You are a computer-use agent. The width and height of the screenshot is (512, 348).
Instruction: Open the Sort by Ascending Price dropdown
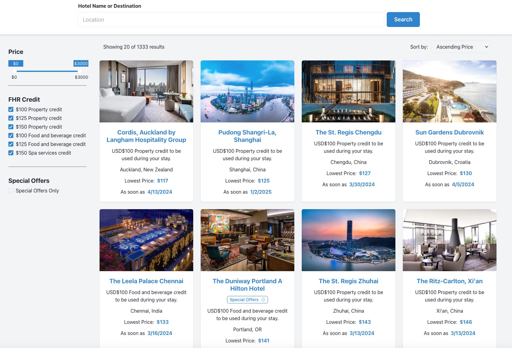coord(462,47)
